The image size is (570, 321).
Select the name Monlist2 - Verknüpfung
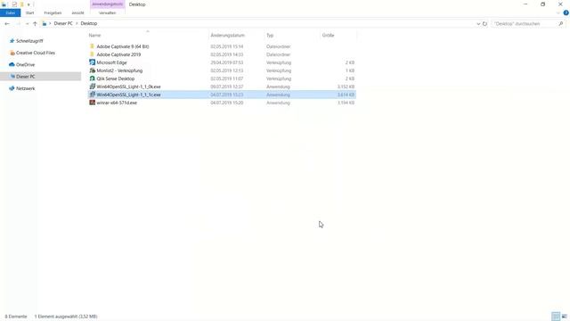tap(119, 70)
